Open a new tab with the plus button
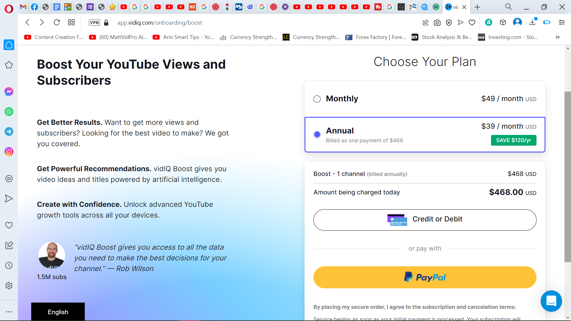Image resolution: width=571 pixels, height=321 pixels. coord(477,7)
